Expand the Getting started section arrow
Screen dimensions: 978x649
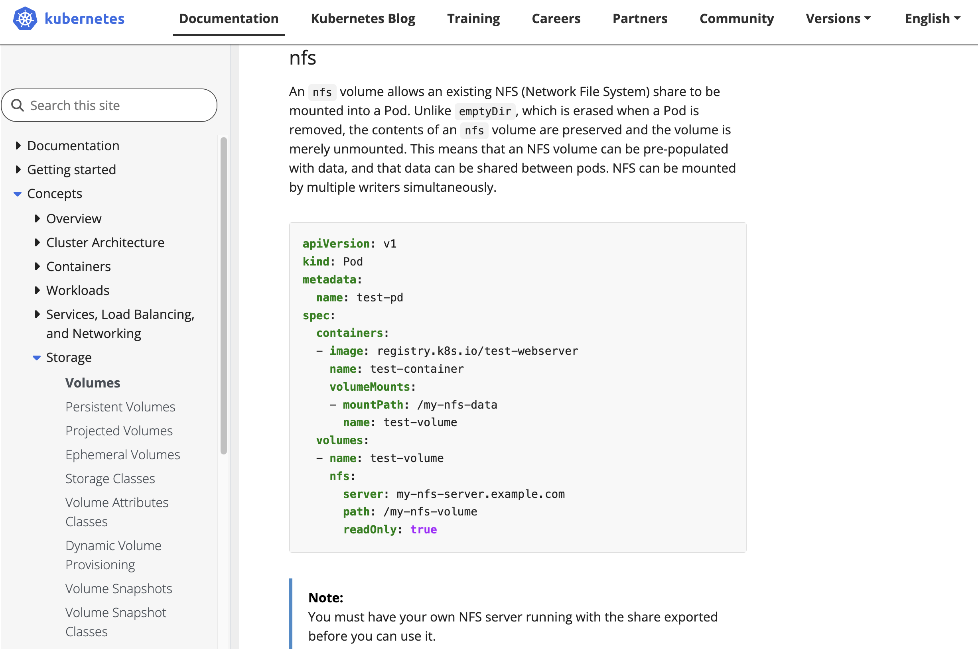pyautogui.click(x=18, y=170)
